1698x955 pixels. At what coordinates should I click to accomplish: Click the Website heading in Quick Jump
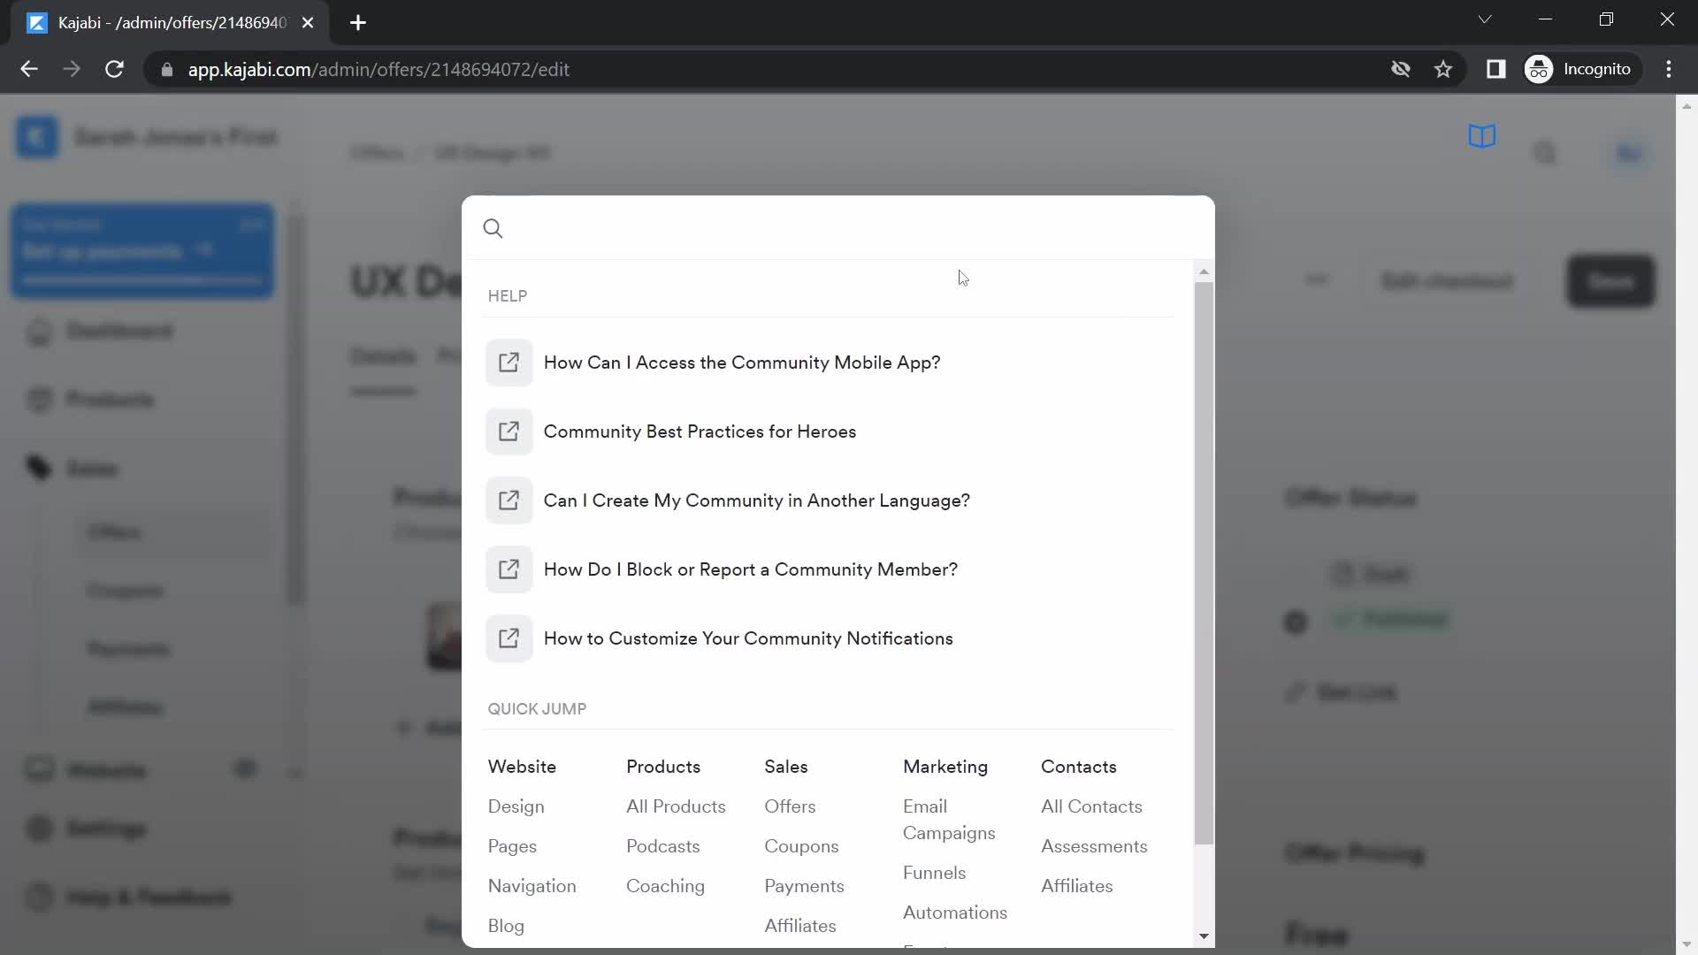click(523, 767)
